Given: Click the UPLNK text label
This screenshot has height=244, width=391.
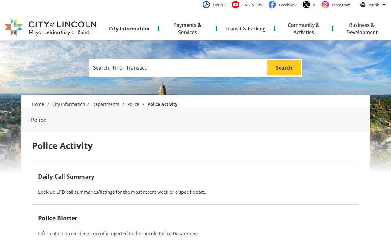Looking at the screenshot, I should [219, 5].
